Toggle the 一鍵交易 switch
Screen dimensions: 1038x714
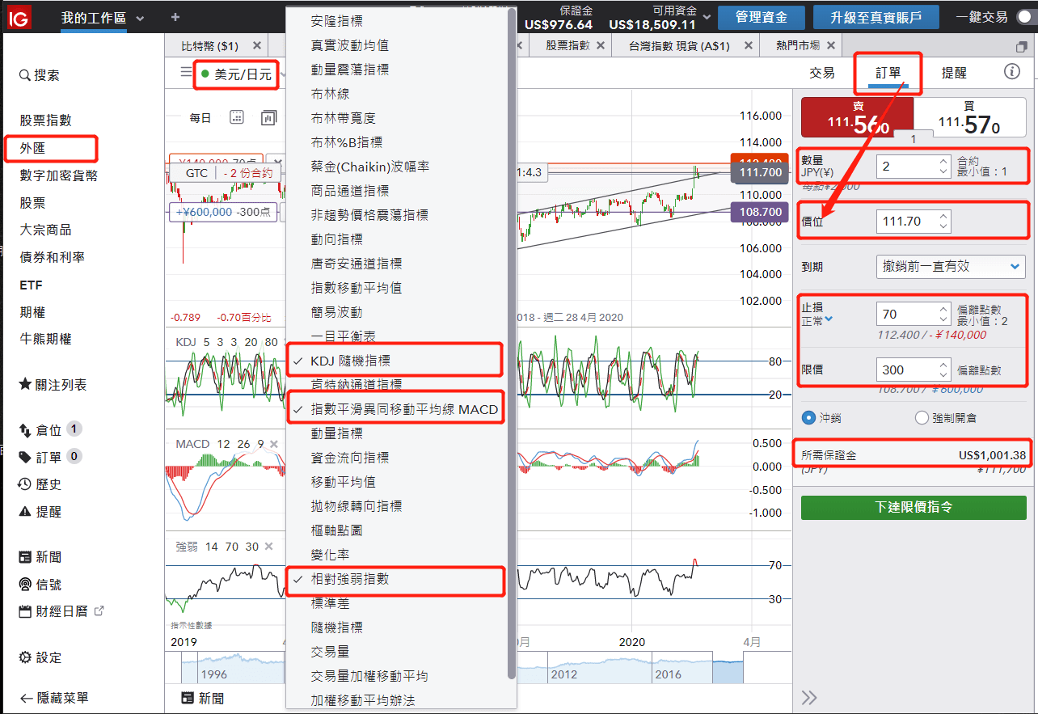coord(1025,17)
